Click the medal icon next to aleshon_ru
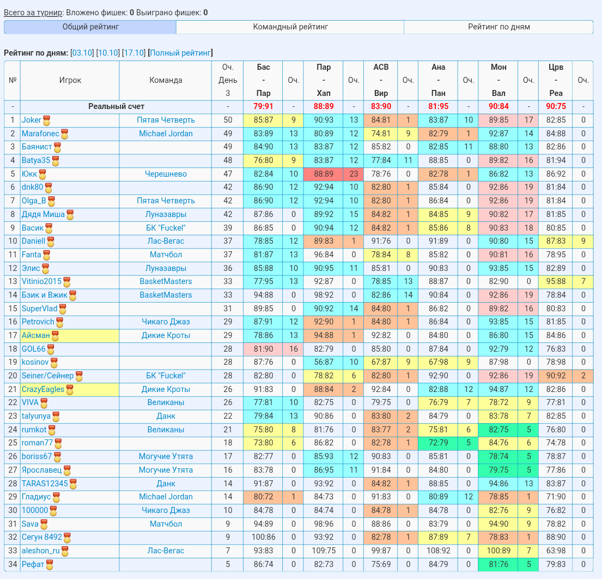602x579 pixels. [x=65, y=551]
